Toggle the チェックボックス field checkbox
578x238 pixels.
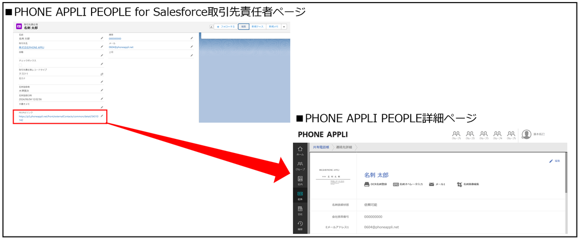point(20,65)
